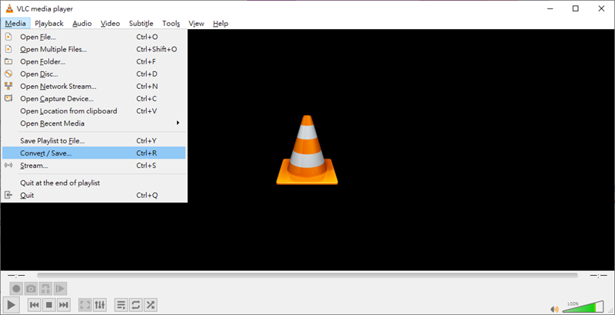Toggle the playlist view icon
615x315 pixels.
click(x=121, y=304)
